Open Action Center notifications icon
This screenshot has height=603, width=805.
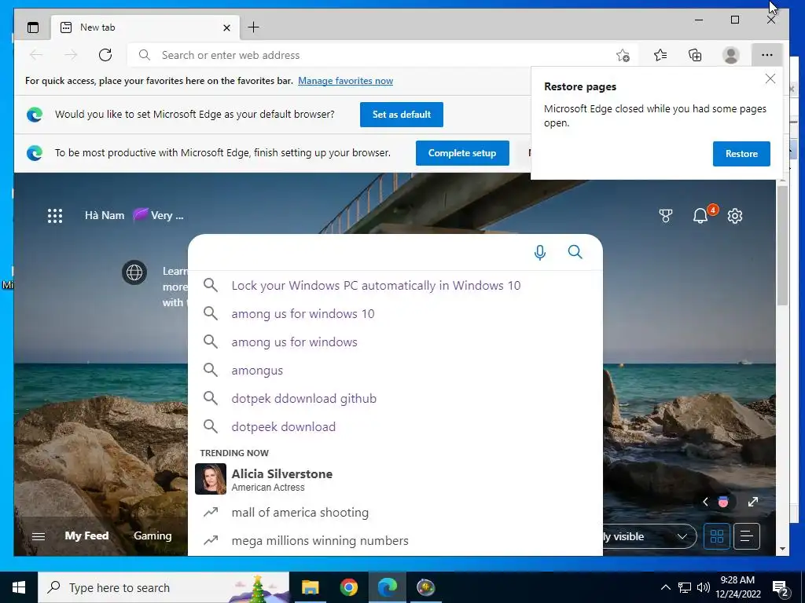point(781,587)
